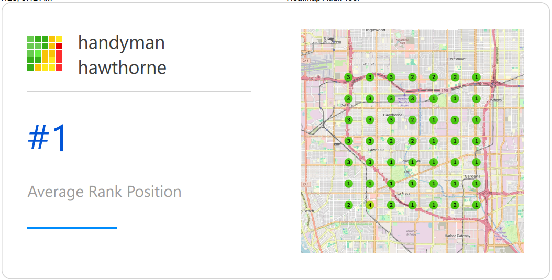Click the 'Hawthorne' city label on the map
Viewport: 552px width, 280px height.
click(392, 115)
